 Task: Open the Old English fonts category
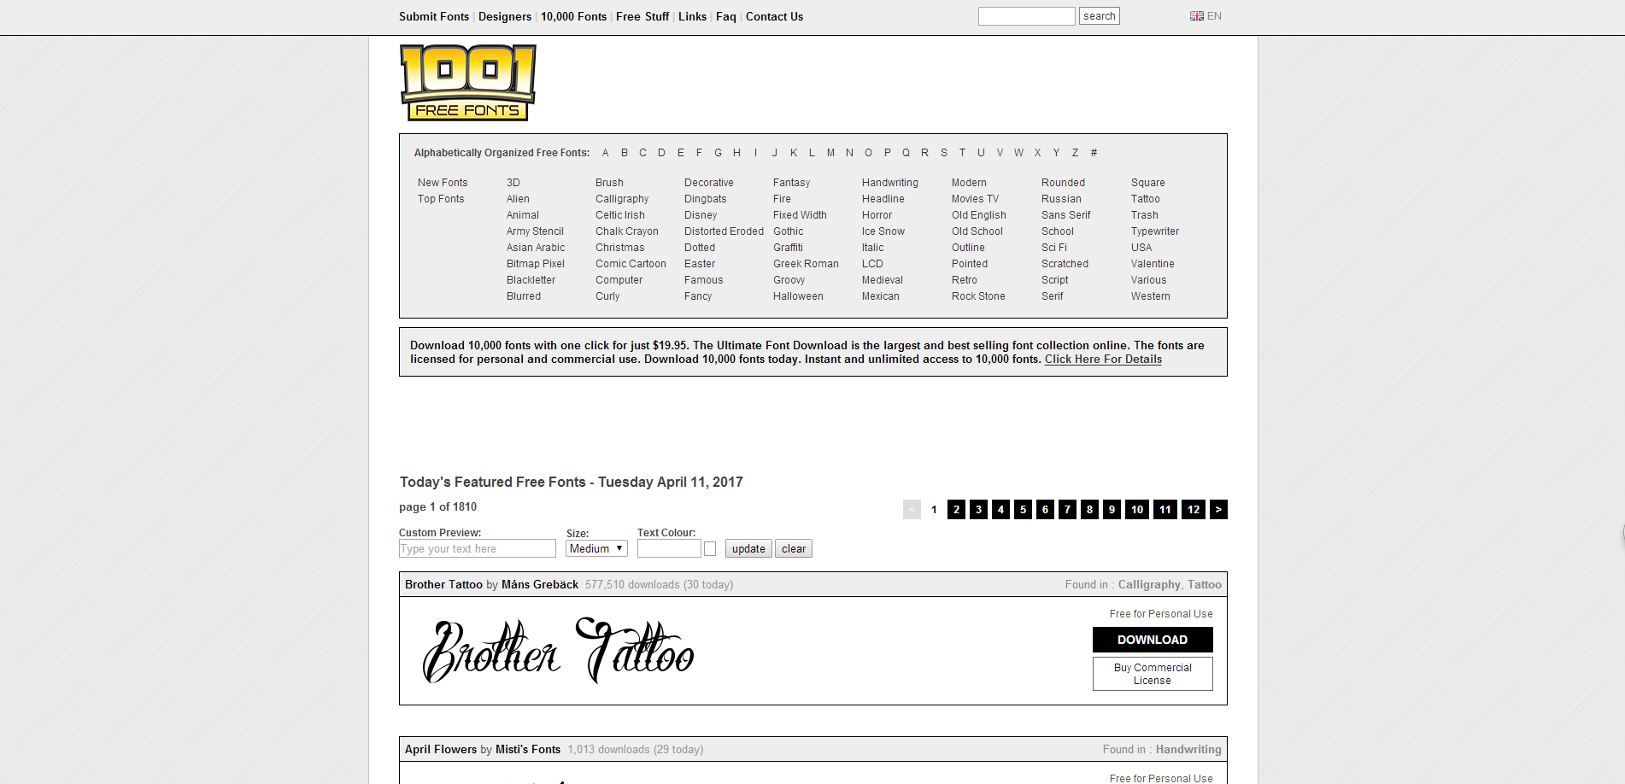point(979,215)
